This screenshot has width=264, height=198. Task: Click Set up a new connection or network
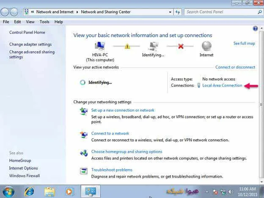tap(123, 110)
